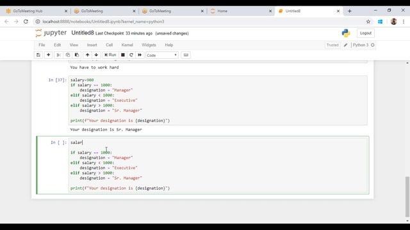The image size is (410, 230).
Task: Rename the notebook title Untitled8
Action: coord(83,33)
